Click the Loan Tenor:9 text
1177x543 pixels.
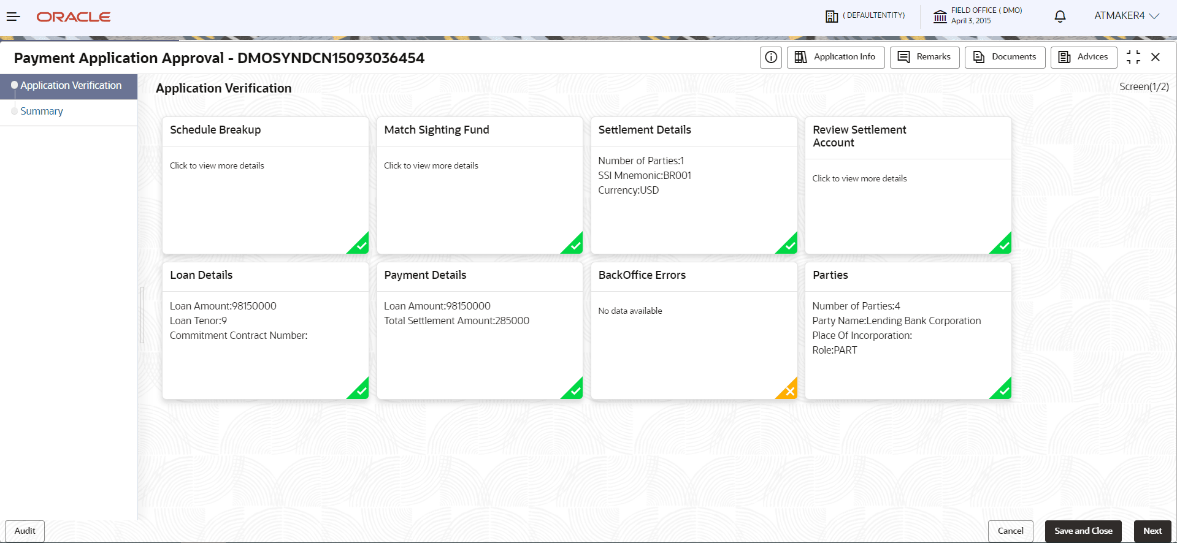pos(198,321)
